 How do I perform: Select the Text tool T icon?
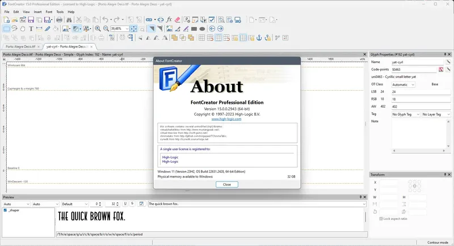click(31, 28)
